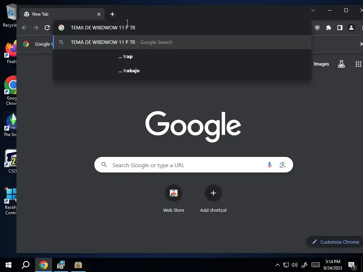Open the Rectify Control desktop shortcut

pyautogui.click(x=11, y=201)
